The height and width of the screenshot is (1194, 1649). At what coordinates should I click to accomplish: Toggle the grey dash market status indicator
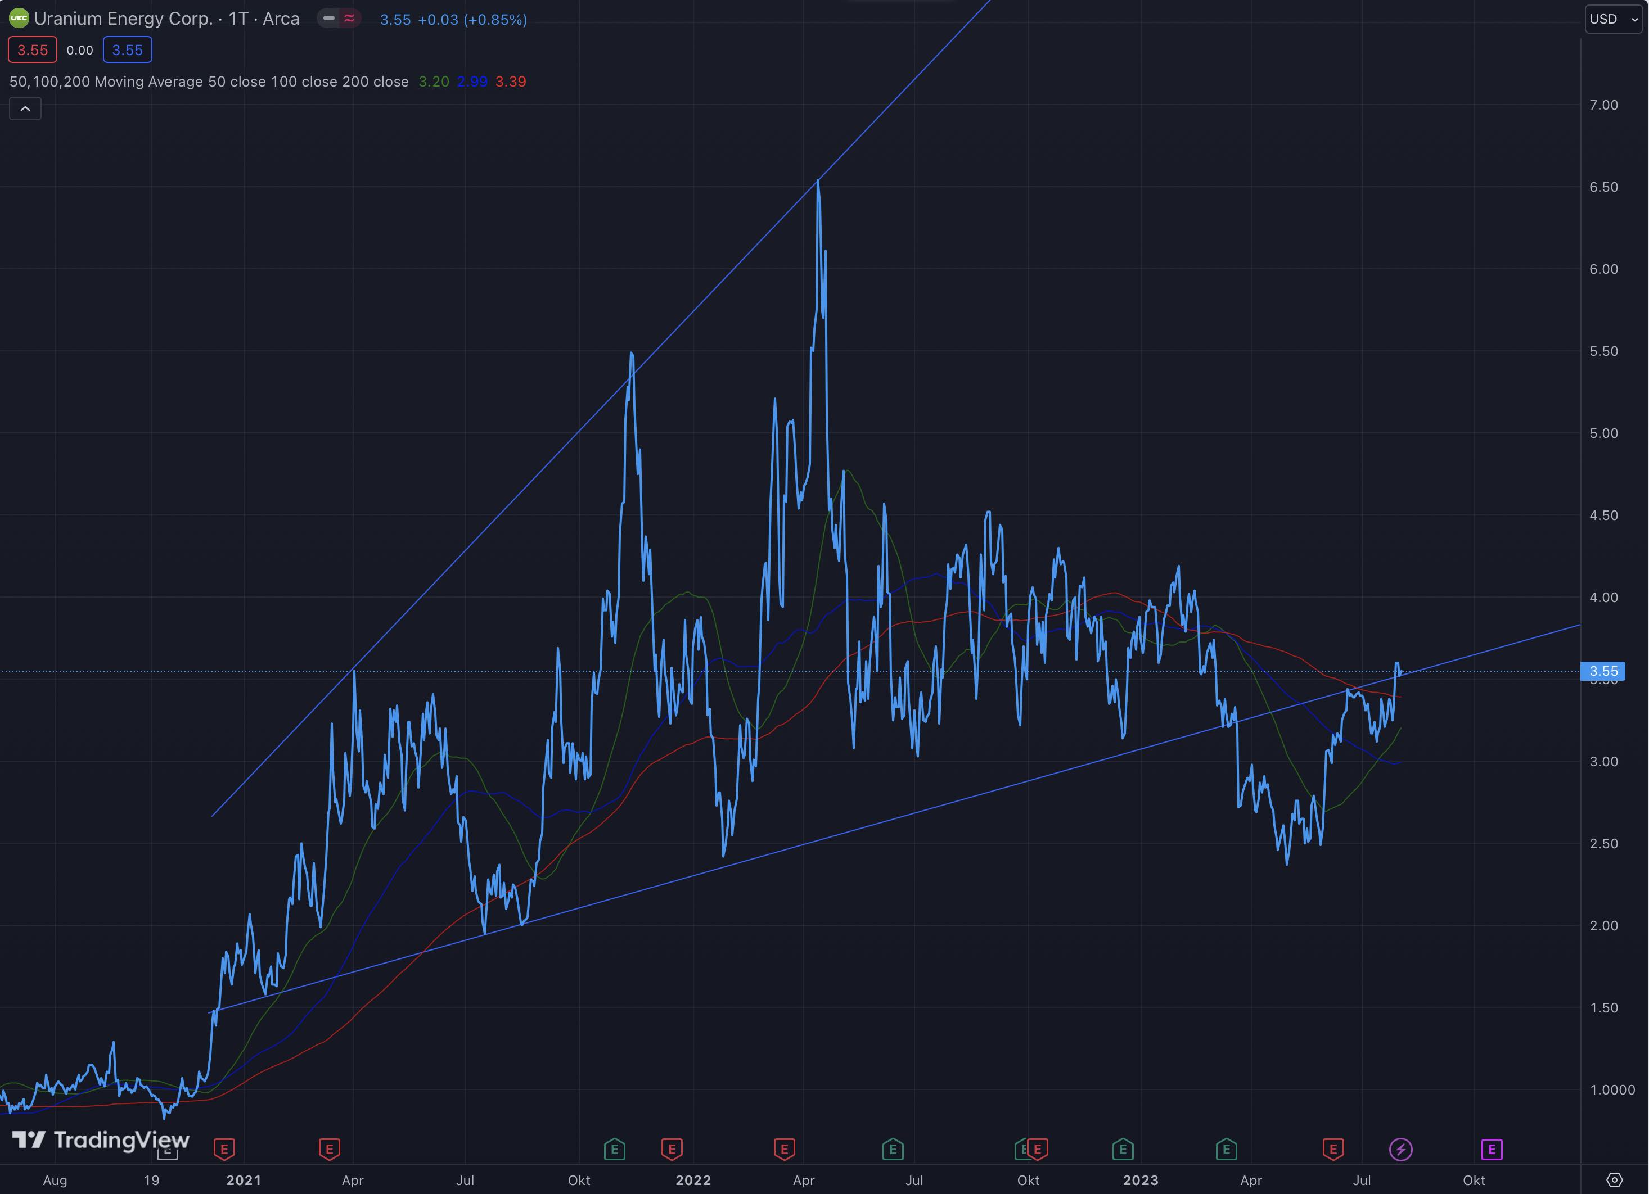(x=328, y=19)
